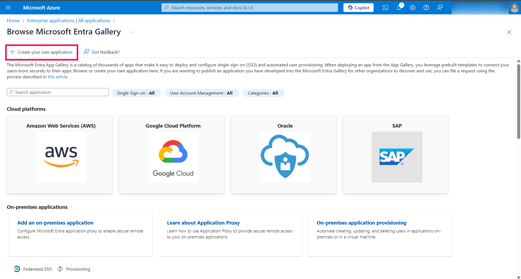Open the notifications bell
521x279 pixels.
point(399,8)
